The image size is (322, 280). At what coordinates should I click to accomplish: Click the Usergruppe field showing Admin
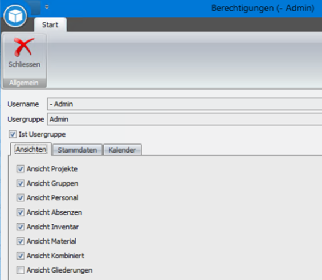point(185,119)
